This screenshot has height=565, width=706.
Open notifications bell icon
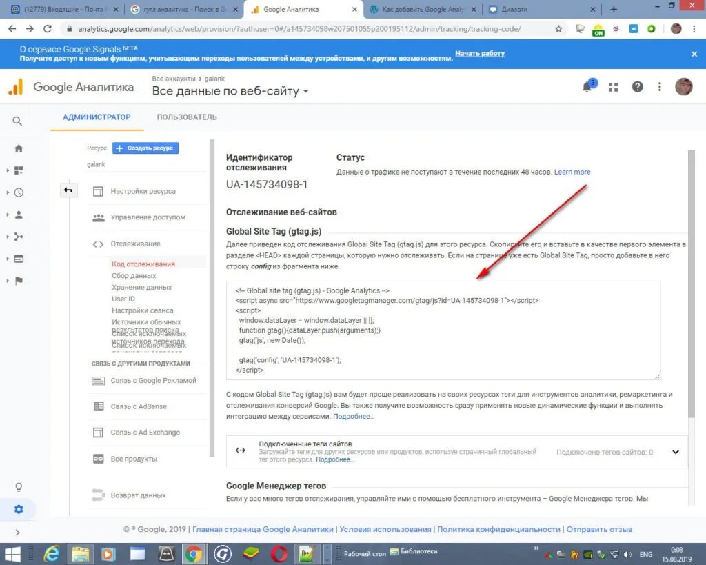(x=587, y=86)
